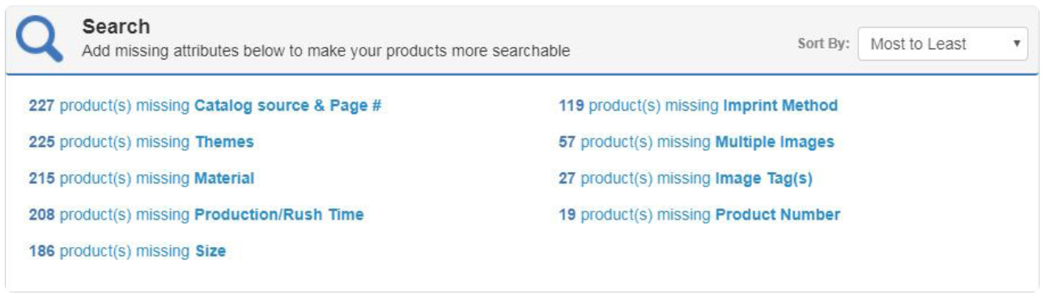Open products missing Catalog source & Page #
Screen dimensions: 1045x302
coord(205,106)
